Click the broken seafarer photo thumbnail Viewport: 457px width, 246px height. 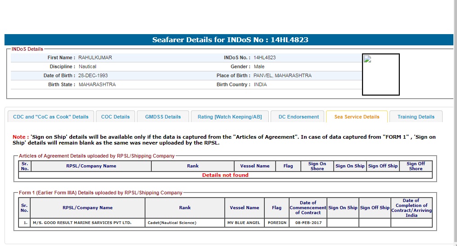(380, 75)
